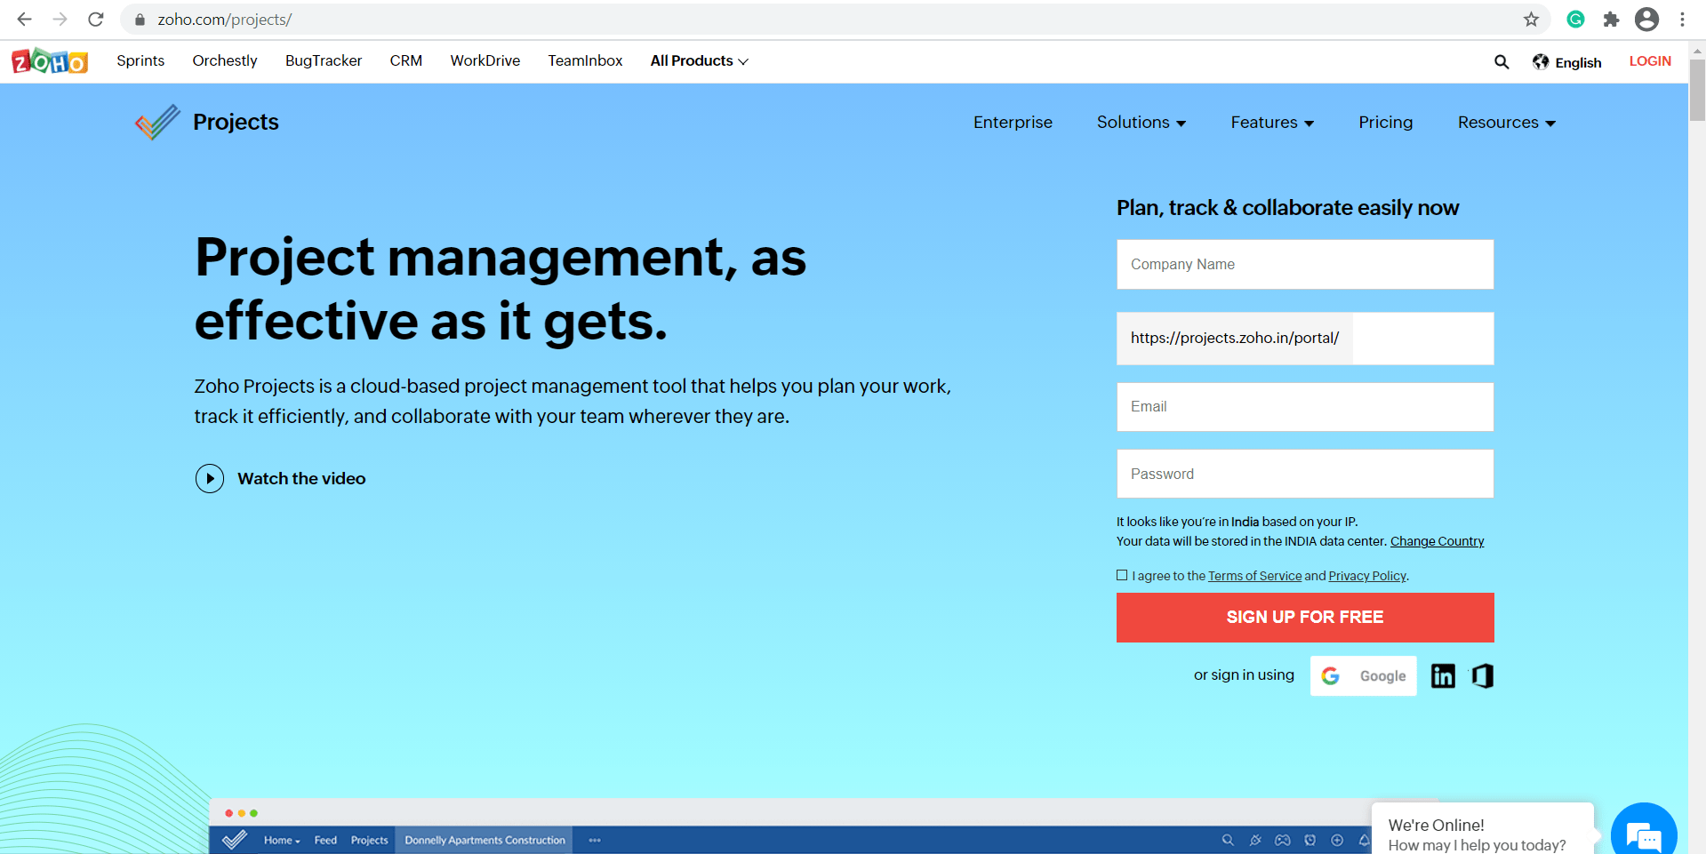Screen dimensions: 1706x854
Task: Reload the page with refresh icon
Action: 96,19
